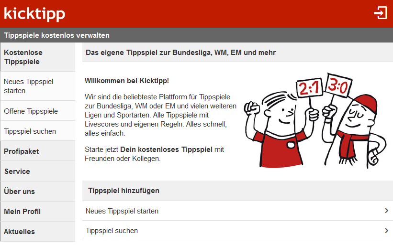Choose Tippspiel suchen in sidebar
Image resolution: width=393 pixels, height=245 pixels.
click(x=38, y=131)
